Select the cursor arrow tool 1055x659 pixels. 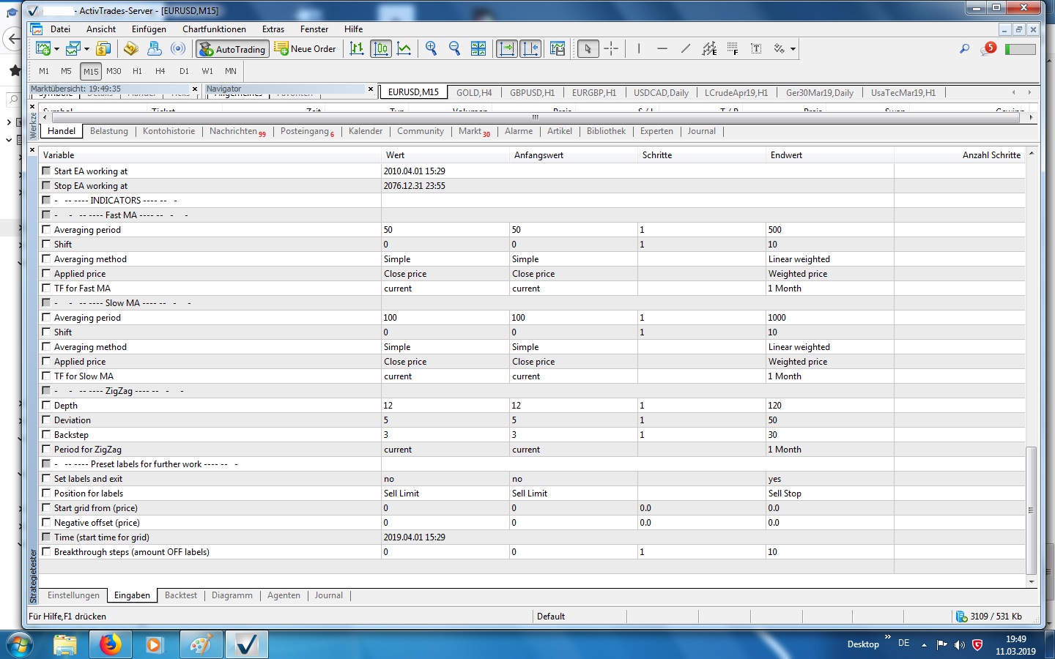point(588,49)
